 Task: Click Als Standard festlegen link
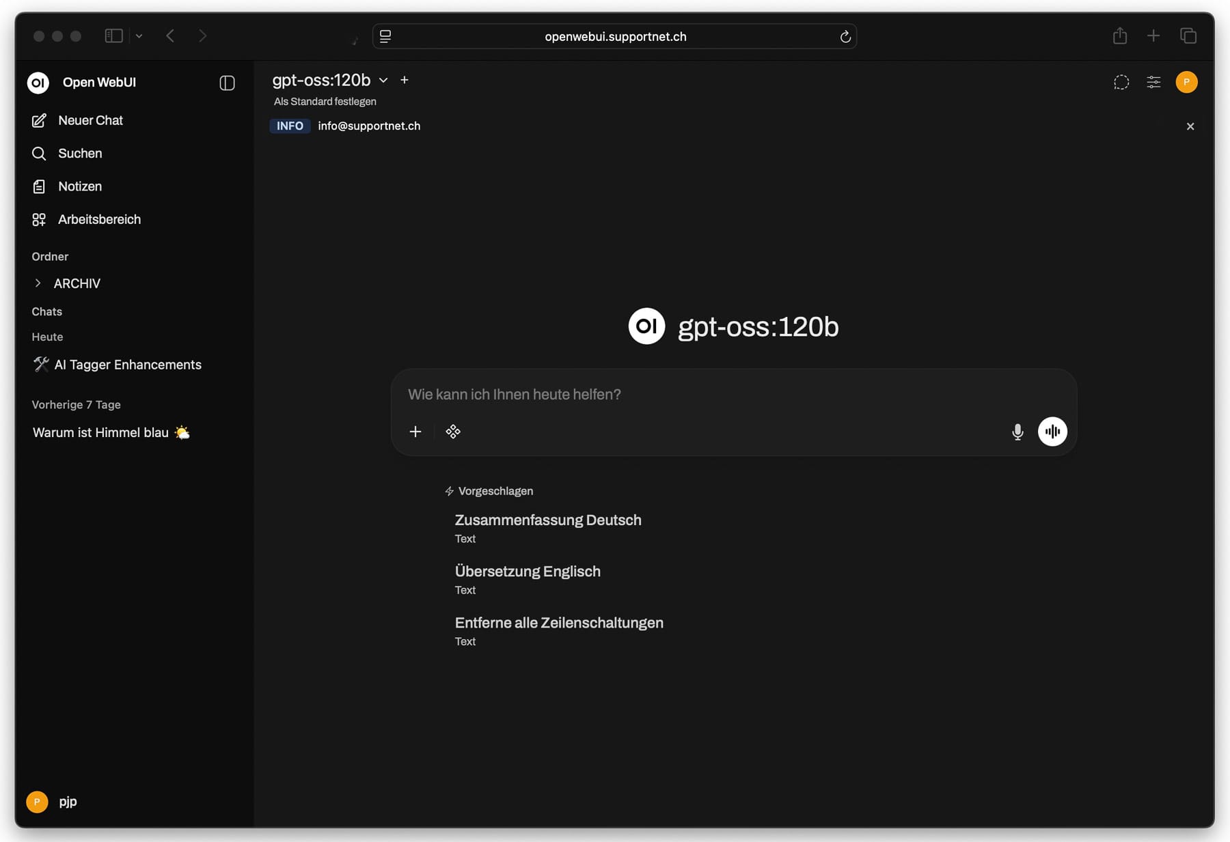point(325,102)
